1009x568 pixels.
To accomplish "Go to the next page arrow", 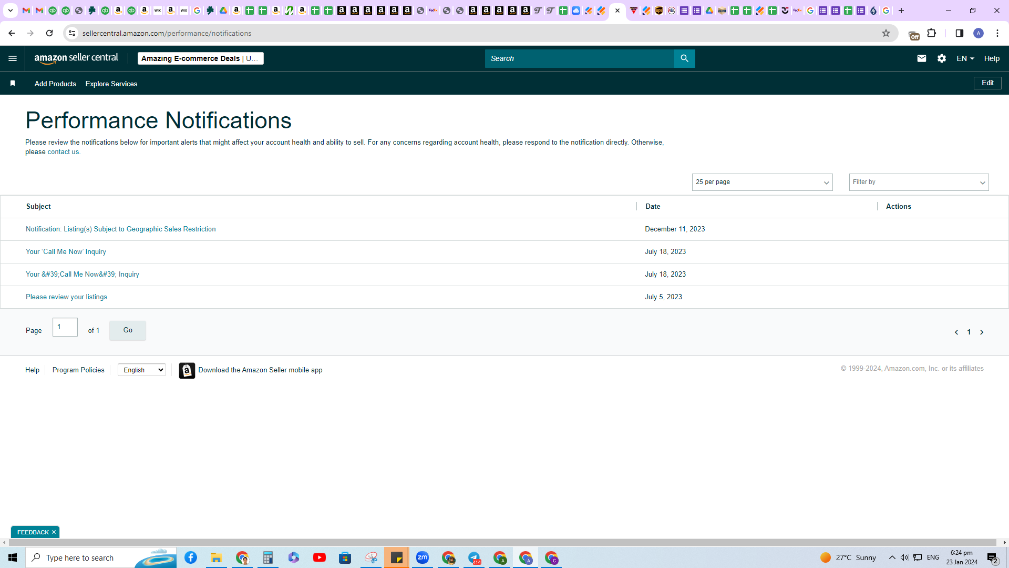I will click(x=981, y=332).
